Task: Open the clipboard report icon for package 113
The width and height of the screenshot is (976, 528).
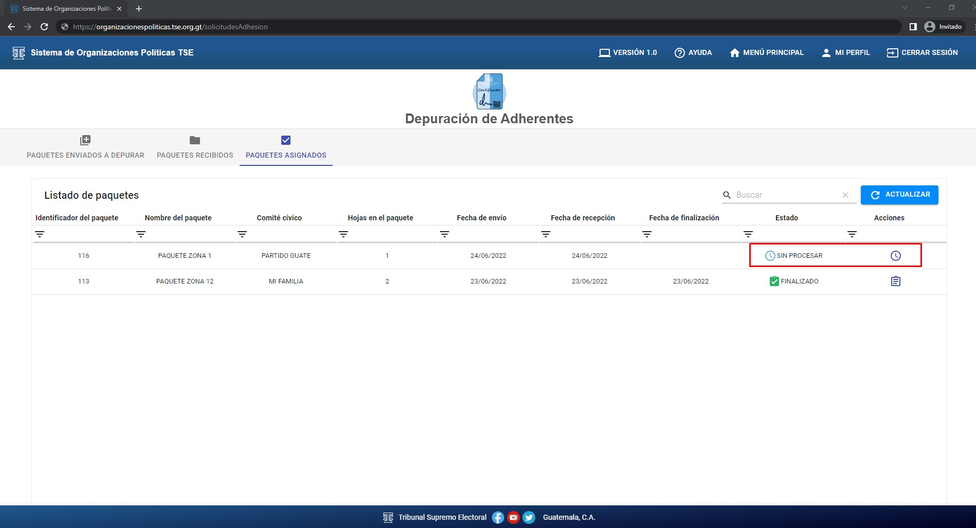Action: pyautogui.click(x=895, y=281)
